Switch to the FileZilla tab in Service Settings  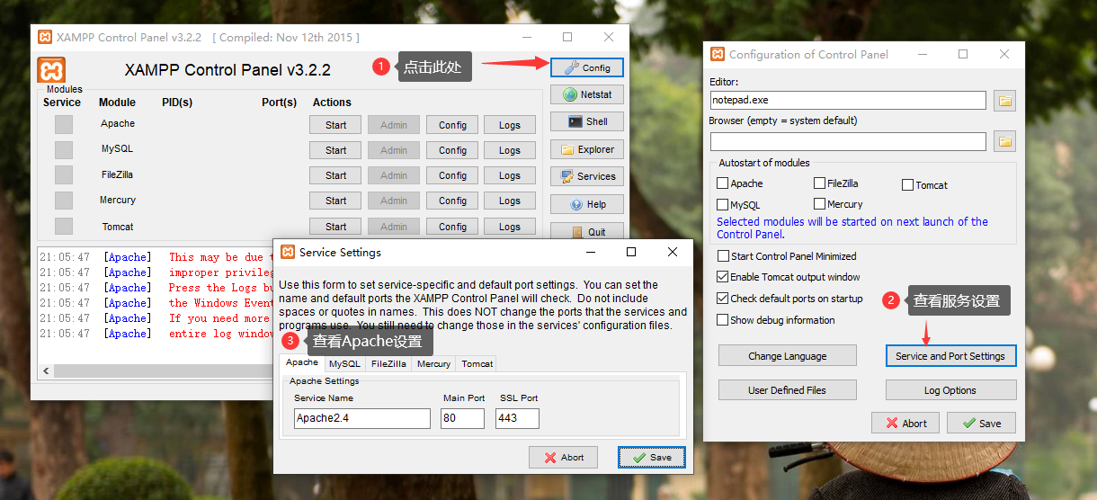click(x=388, y=363)
